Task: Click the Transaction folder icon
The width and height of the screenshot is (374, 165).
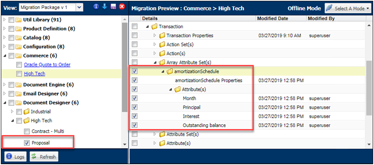Action: pos(154,27)
